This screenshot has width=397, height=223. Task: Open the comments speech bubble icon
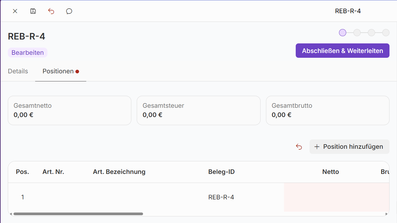click(x=69, y=11)
